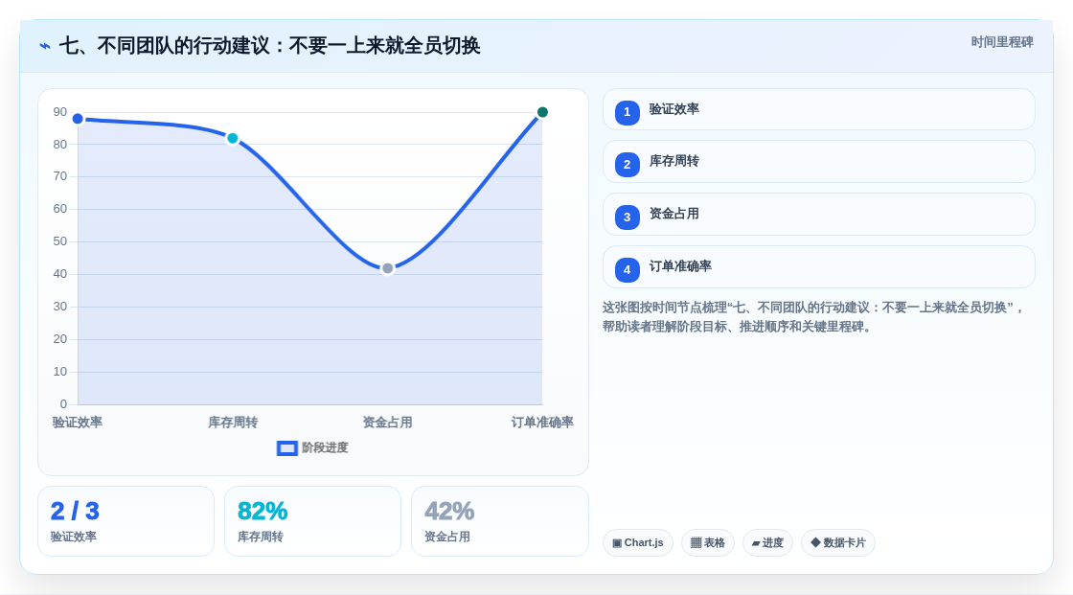
Task: Click the 表格 tag chip
Action: tap(708, 543)
